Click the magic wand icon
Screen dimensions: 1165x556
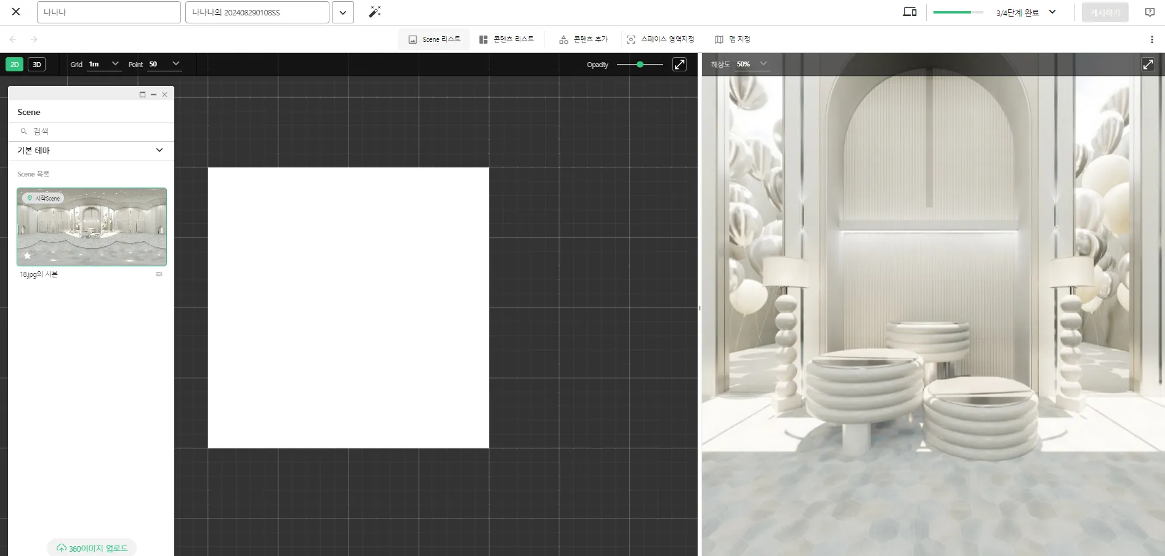pyautogui.click(x=374, y=12)
